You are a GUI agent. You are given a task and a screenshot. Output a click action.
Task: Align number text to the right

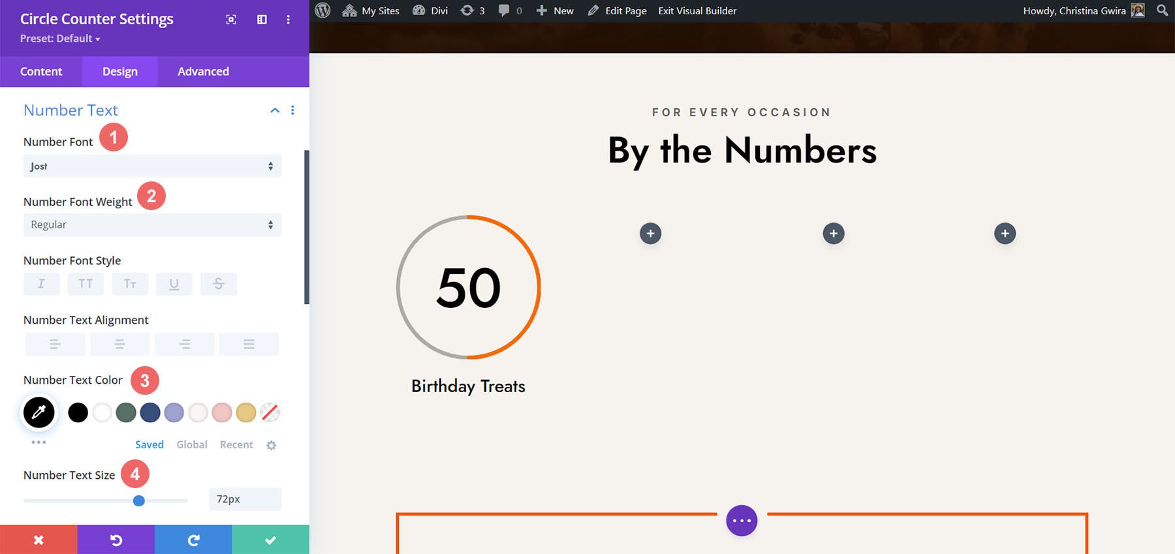(x=185, y=344)
